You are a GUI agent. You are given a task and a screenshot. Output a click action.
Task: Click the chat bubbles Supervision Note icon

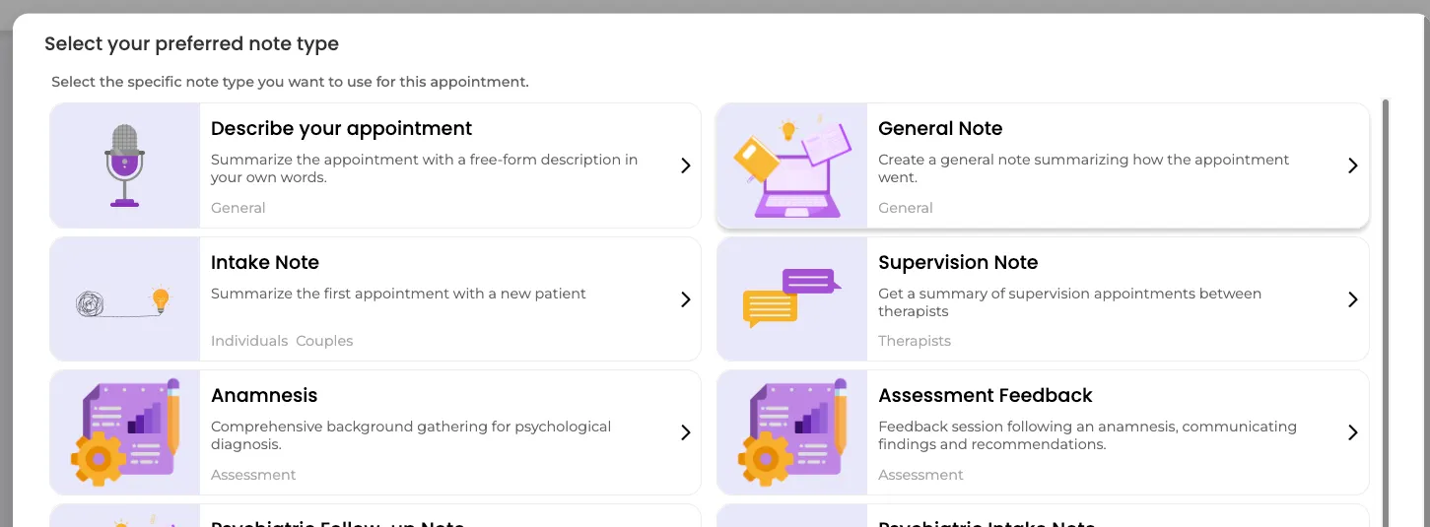click(x=791, y=298)
